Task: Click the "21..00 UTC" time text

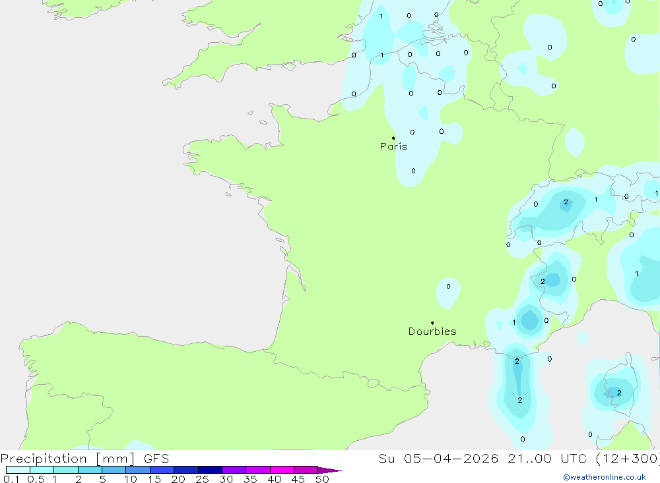Action: pos(547,459)
